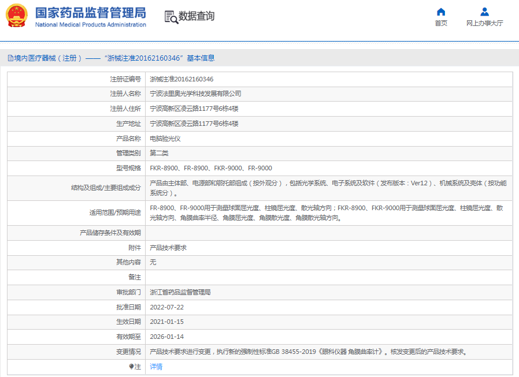The height and width of the screenshot is (377, 519).
Task: Click registrant name 宁波法里奥光学科技发展有限公司
Action: 195,94
